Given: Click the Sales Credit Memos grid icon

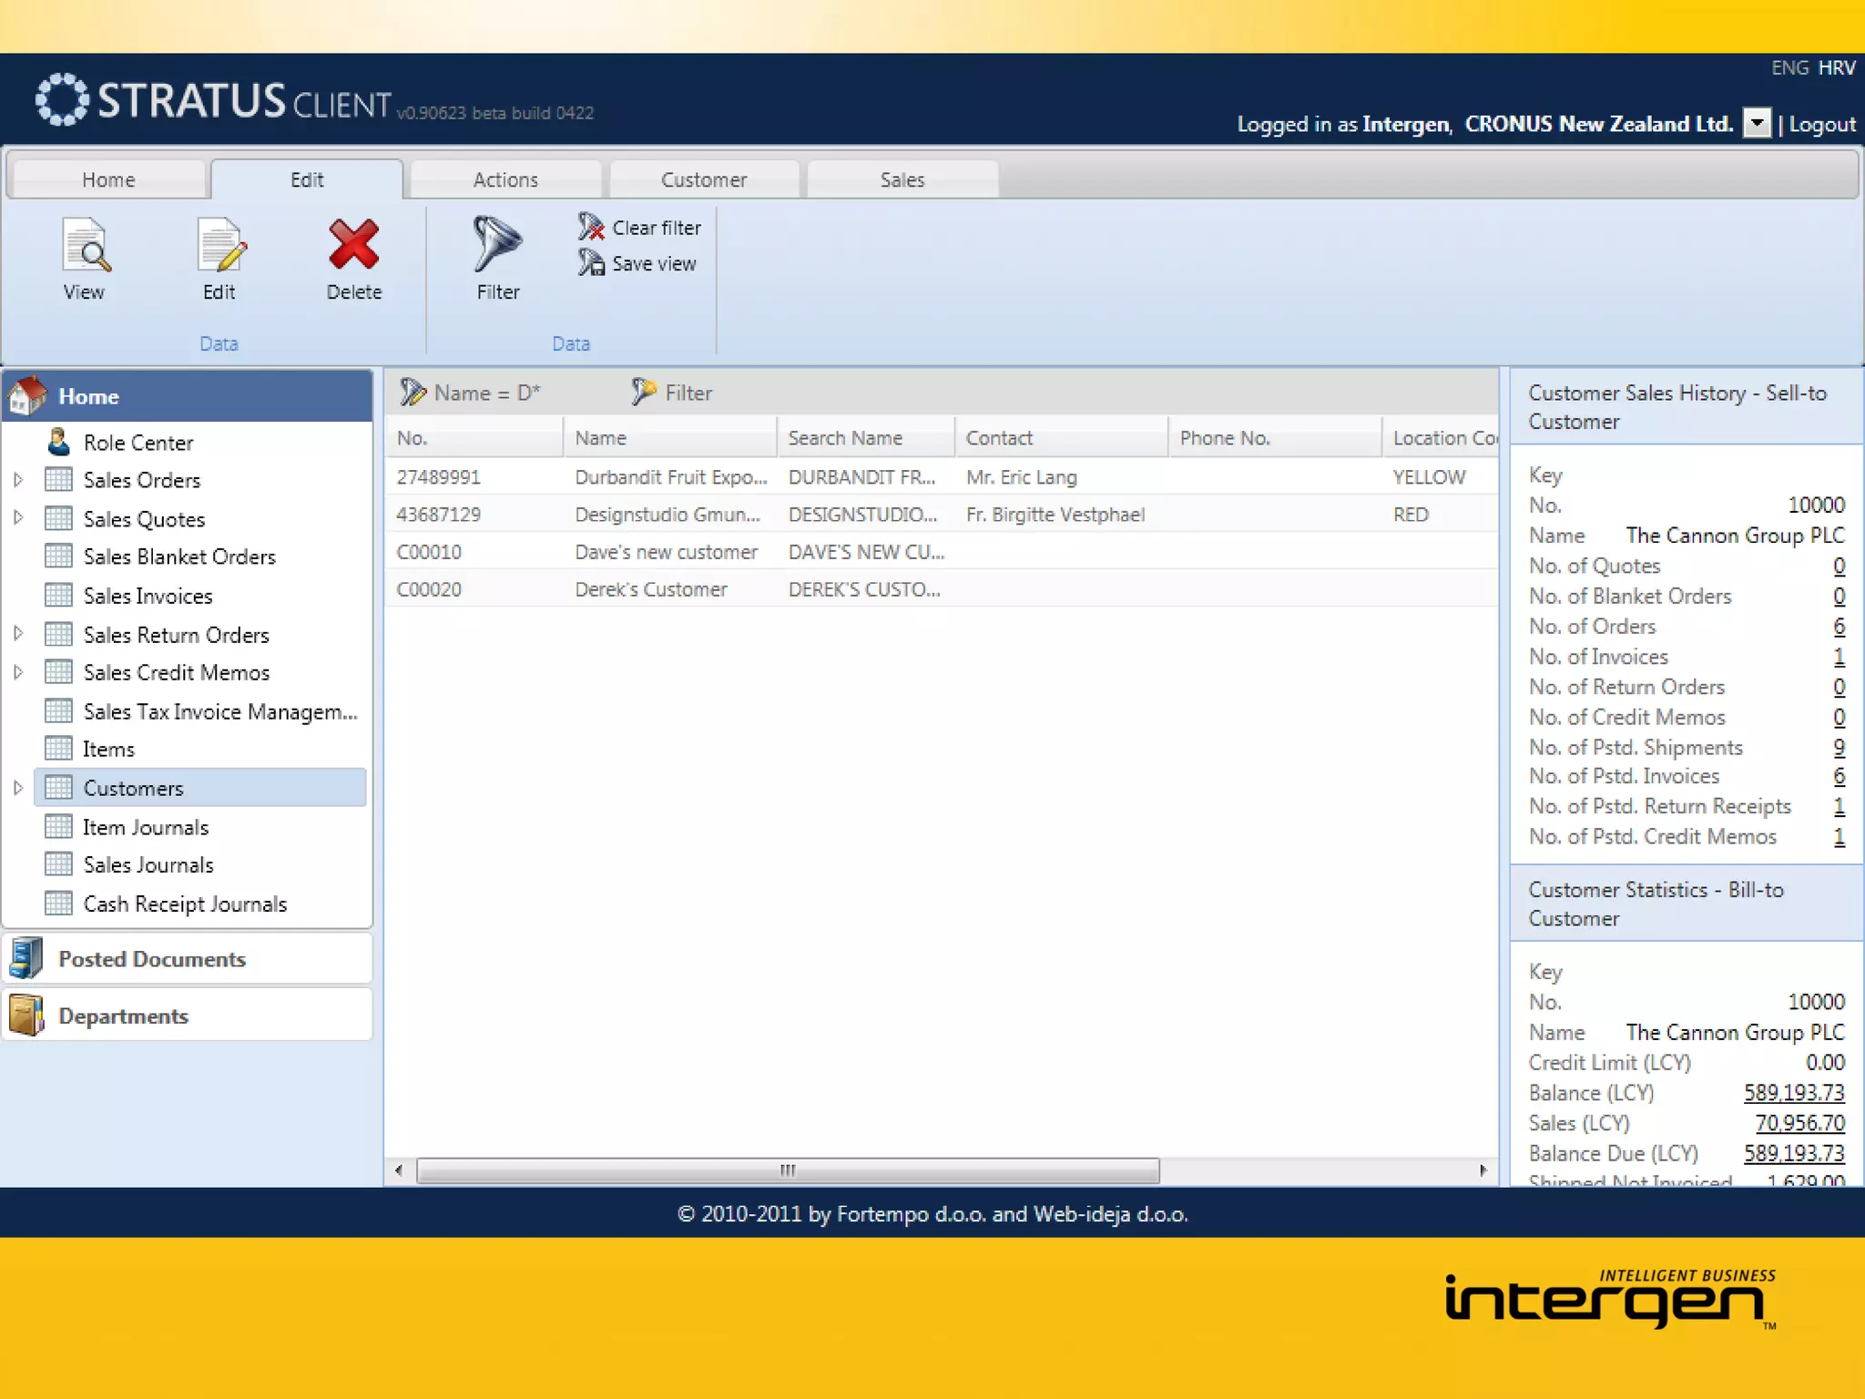Looking at the screenshot, I should pos(59,672).
